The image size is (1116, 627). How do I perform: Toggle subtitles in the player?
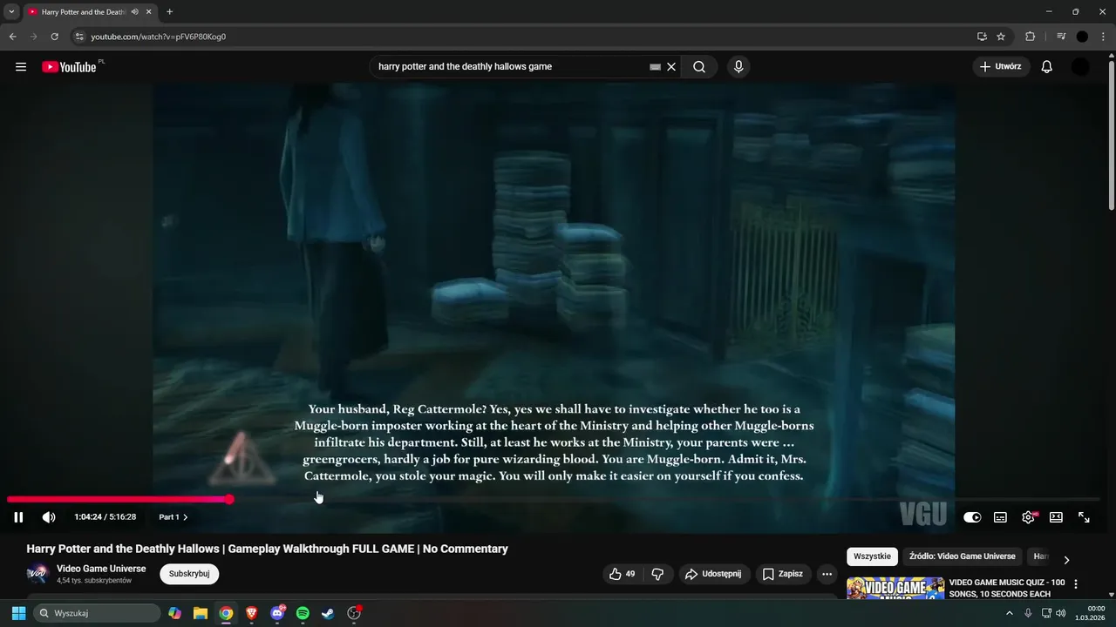[x=1000, y=517]
